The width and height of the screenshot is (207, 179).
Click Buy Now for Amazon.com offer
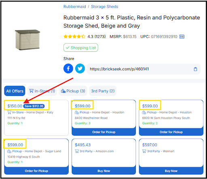point(104,171)
